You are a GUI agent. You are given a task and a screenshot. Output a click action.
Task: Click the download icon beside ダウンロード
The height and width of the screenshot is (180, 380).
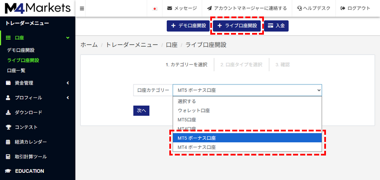(x=8, y=112)
